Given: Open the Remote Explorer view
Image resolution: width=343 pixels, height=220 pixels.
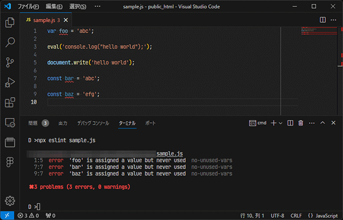Looking at the screenshot, I should [x=10, y=122].
